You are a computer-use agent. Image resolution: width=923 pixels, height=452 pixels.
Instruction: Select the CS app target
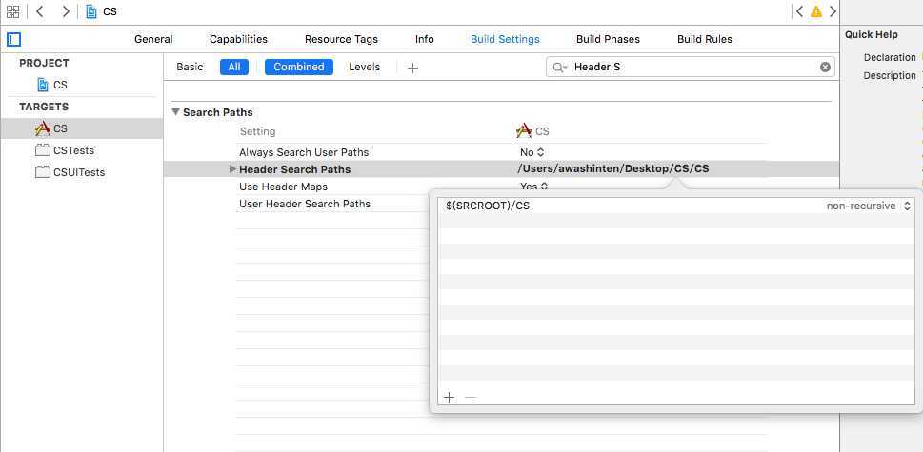click(x=81, y=128)
